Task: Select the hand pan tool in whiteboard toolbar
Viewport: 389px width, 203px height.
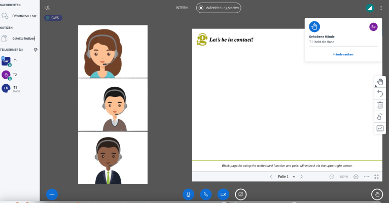Action: coord(380,82)
